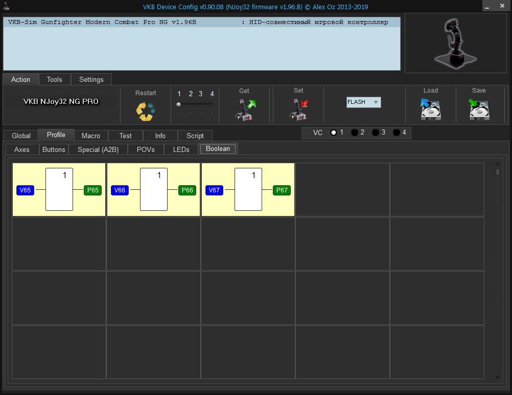
Task: Select VC radio button 2
Action: pos(354,133)
